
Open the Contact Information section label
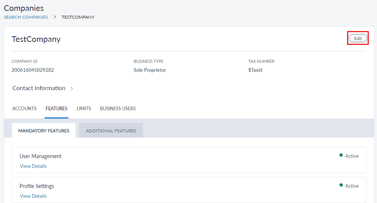[39, 88]
